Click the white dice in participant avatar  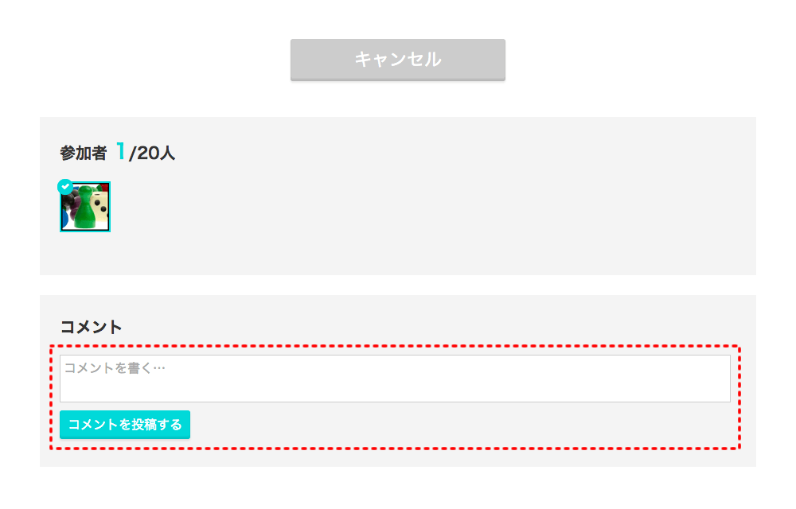tap(100, 205)
